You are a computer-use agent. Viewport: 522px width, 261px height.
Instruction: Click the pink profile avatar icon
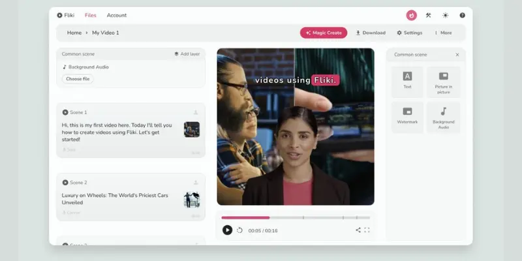pyautogui.click(x=412, y=15)
